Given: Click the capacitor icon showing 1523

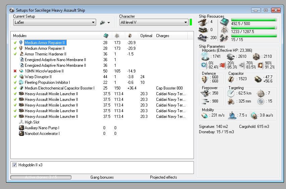Looking at the screenshot, I should (231, 79).
